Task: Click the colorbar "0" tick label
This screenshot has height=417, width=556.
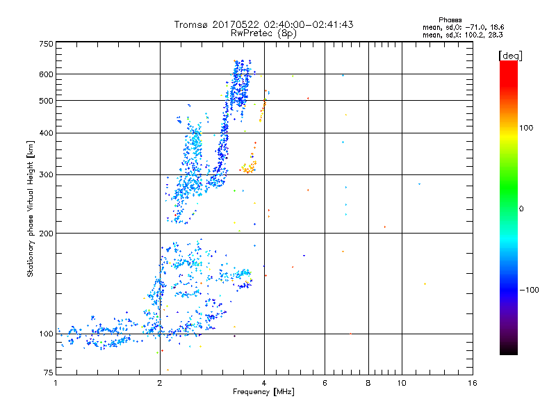Action: [521, 209]
